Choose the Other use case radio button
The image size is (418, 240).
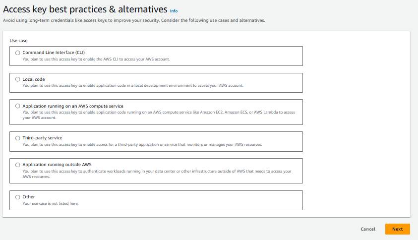click(17, 197)
